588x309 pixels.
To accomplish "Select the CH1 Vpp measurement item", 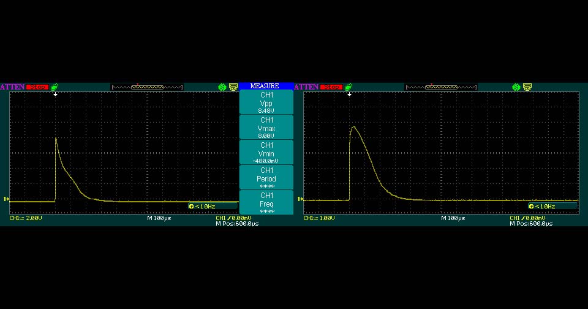I will [266, 102].
